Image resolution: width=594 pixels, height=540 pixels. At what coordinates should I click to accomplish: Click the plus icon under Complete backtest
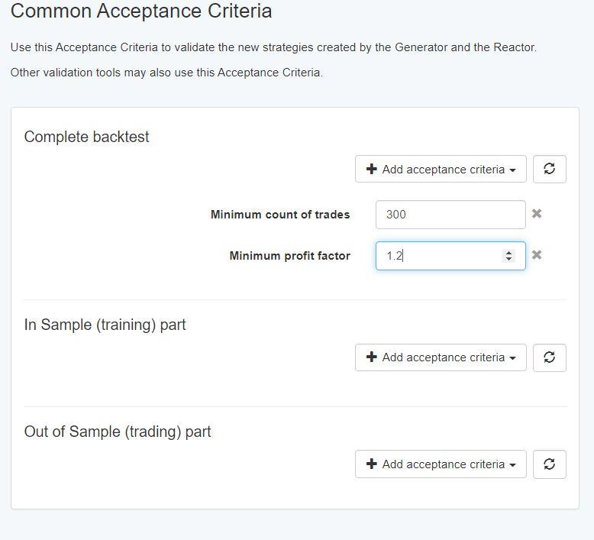[372, 169]
